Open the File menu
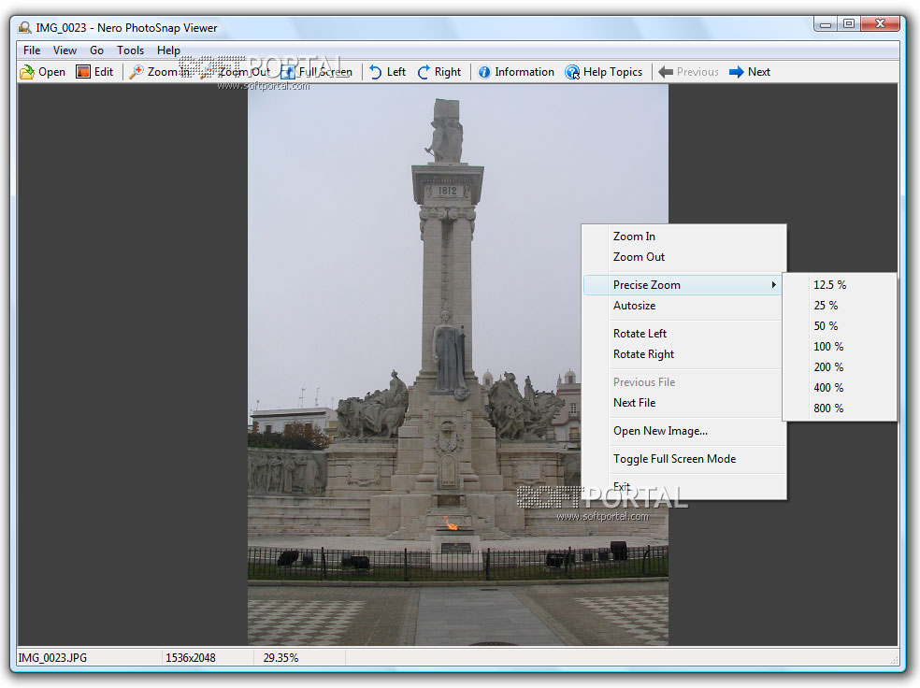Image resolution: width=920 pixels, height=688 pixels. (x=32, y=50)
